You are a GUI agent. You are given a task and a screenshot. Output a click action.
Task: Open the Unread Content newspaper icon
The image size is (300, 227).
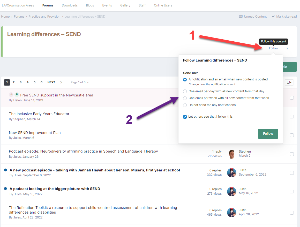click(x=241, y=17)
